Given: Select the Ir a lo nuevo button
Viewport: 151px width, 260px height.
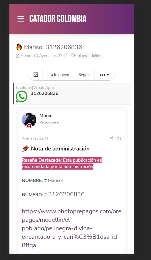Looking at the screenshot, I should coord(58,75).
